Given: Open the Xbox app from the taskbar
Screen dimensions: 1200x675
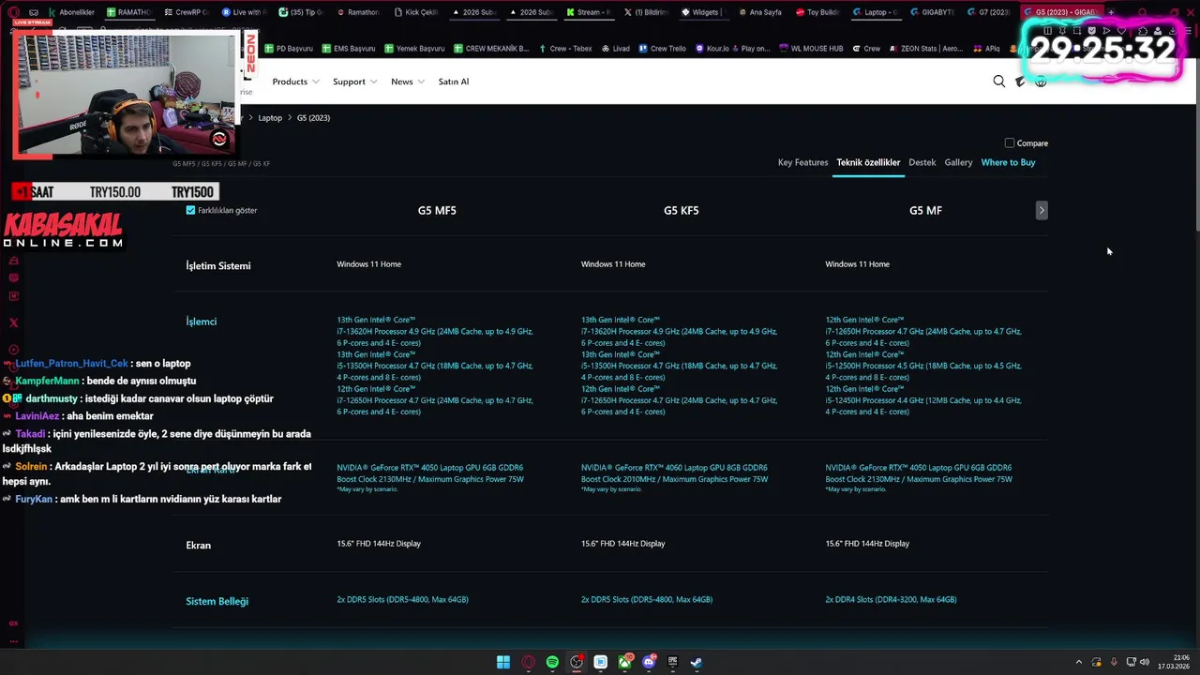Looking at the screenshot, I should click(x=624, y=662).
